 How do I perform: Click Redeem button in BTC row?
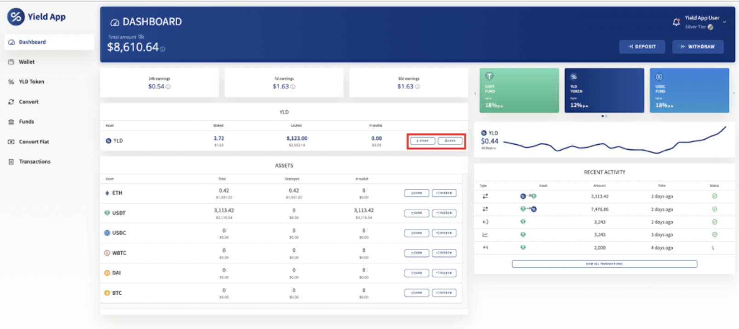pos(444,293)
